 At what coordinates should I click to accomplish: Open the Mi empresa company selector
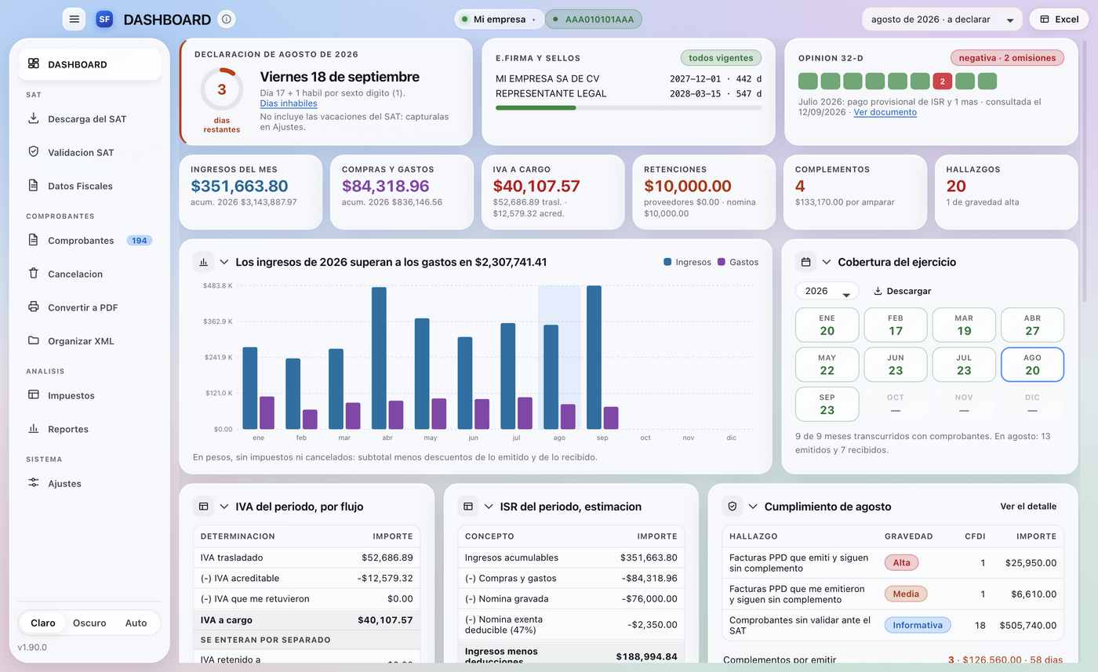pos(499,20)
